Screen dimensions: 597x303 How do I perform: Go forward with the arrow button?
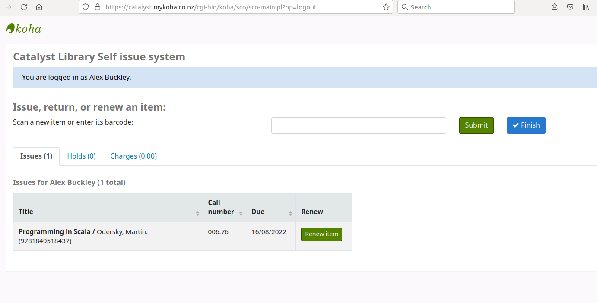click(x=8, y=7)
